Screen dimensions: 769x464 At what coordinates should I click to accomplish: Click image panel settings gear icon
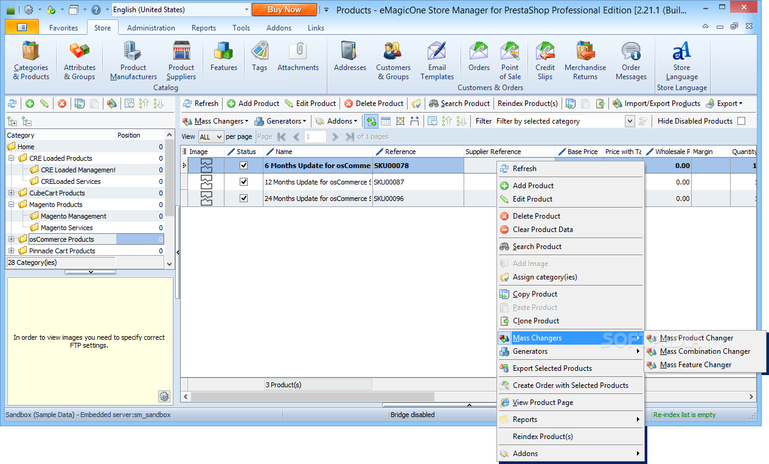pyautogui.click(x=164, y=396)
